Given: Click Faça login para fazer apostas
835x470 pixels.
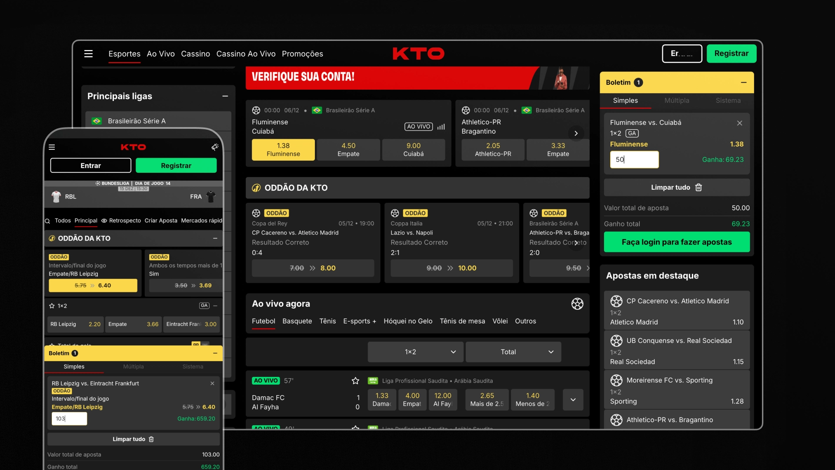Looking at the screenshot, I should 676,242.
